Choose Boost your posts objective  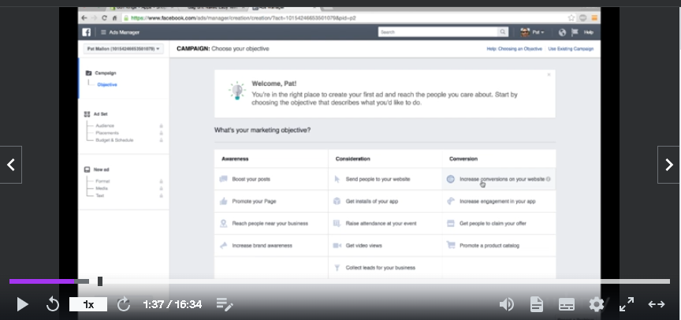coord(271,179)
